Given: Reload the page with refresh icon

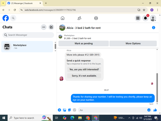Looking at the screenshot, I should [15, 10].
